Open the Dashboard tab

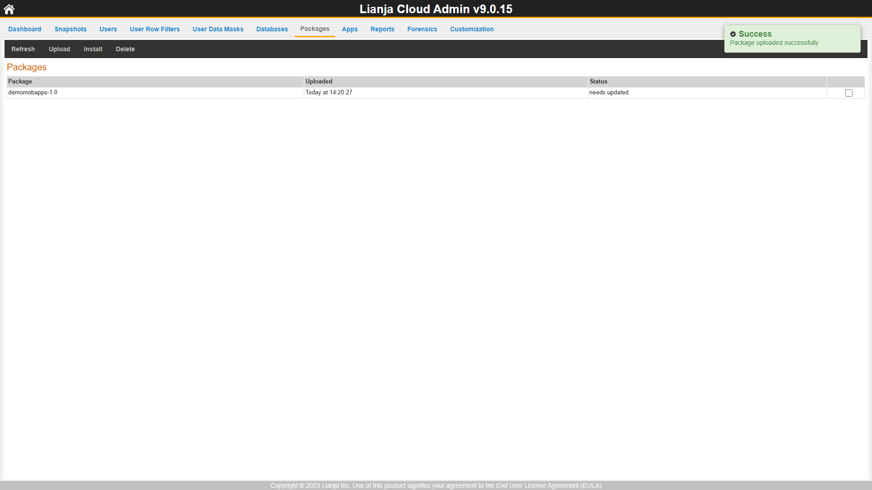click(x=25, y=29)
